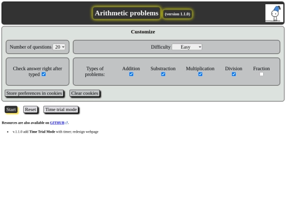Image resolution: width=286 pixels, height=214 pixels.
Task: Open the Difficulty dropdown
Action: [187, 47]
